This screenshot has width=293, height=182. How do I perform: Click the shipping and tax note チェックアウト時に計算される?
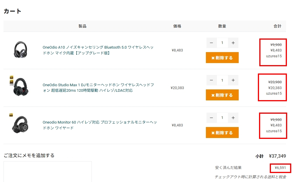click(250, 177)
